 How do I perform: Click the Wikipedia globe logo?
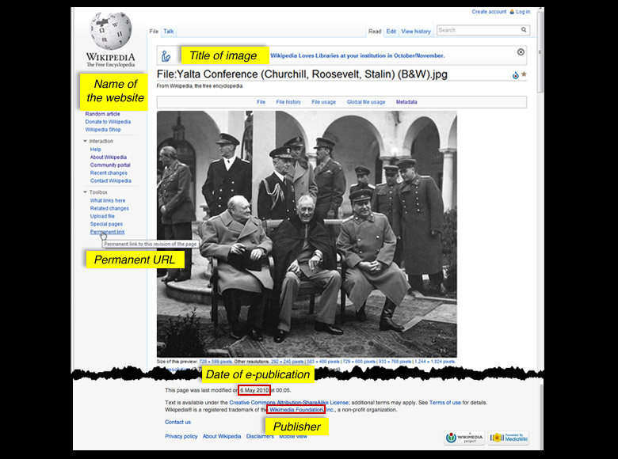110,32
